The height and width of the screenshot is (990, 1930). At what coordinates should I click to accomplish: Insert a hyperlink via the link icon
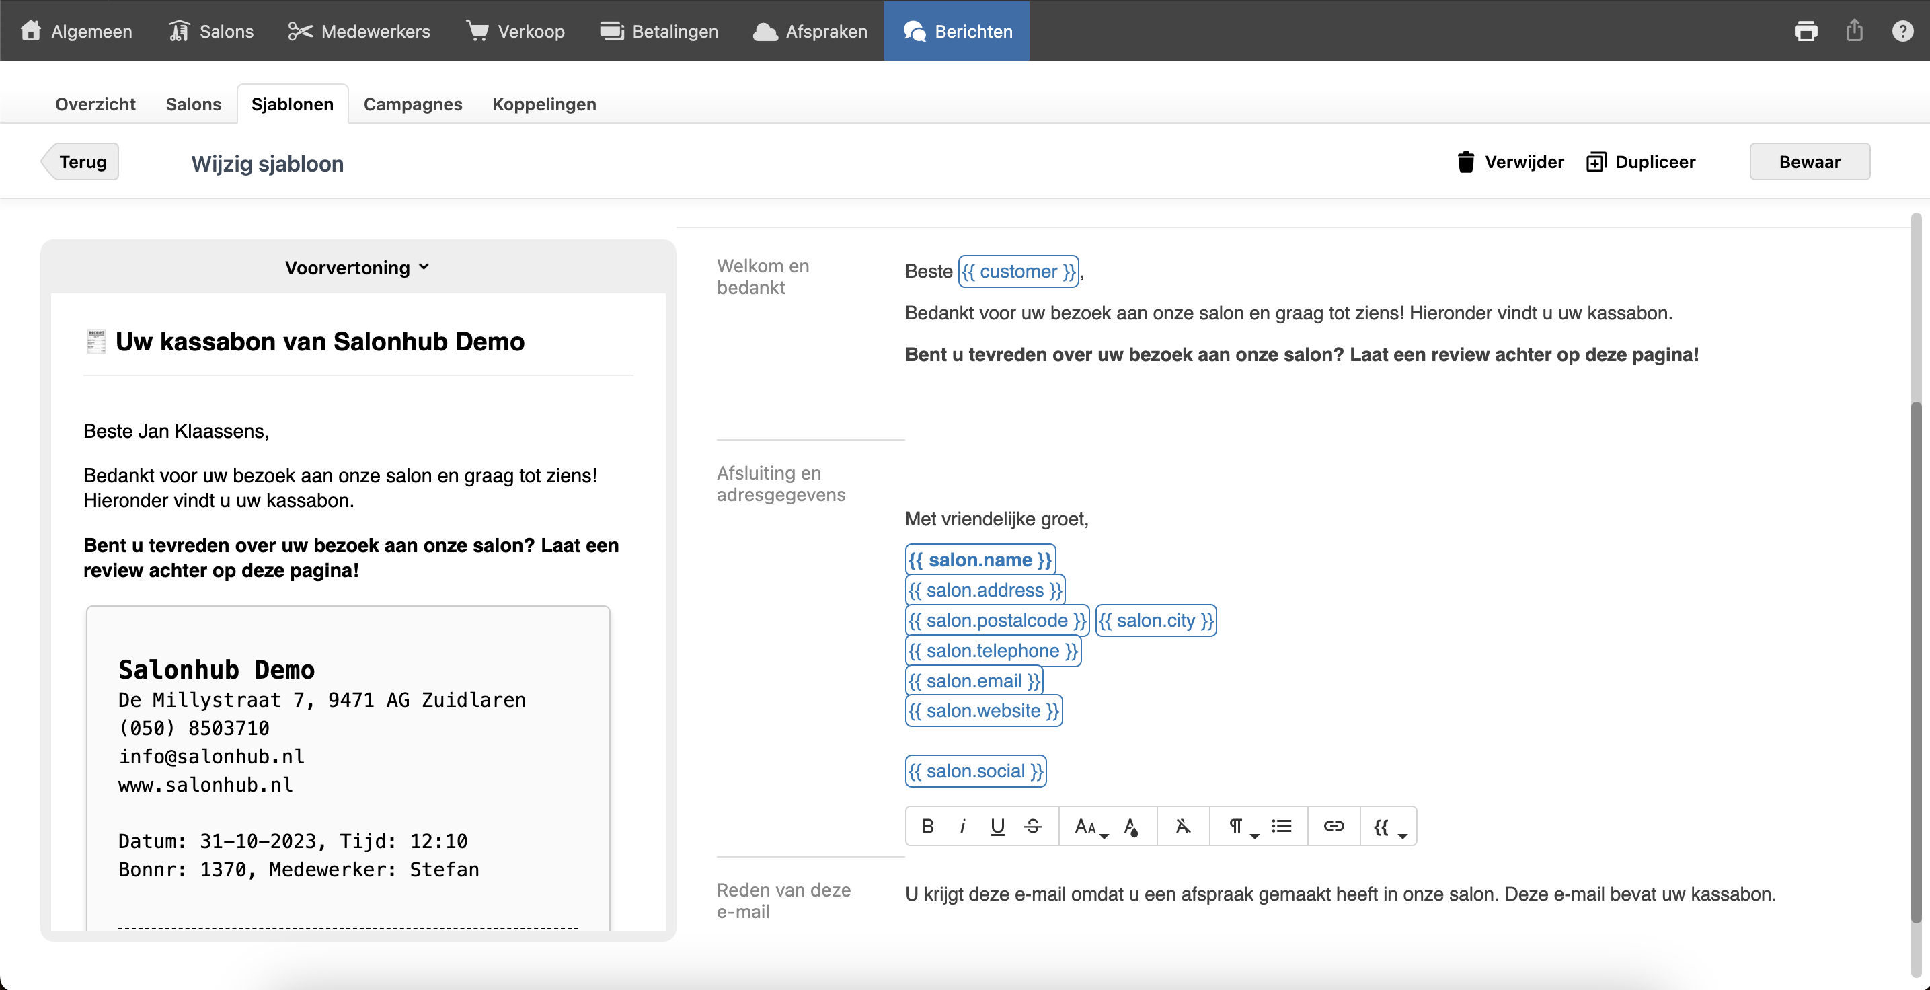tap(1334, 826)
